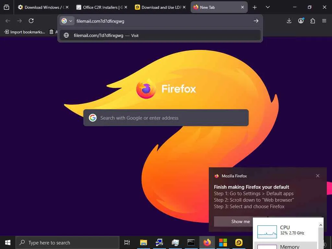Click the Firefox logo on new tab page
The width and height of the screenshot is (332, 249).
coord(146,89)
